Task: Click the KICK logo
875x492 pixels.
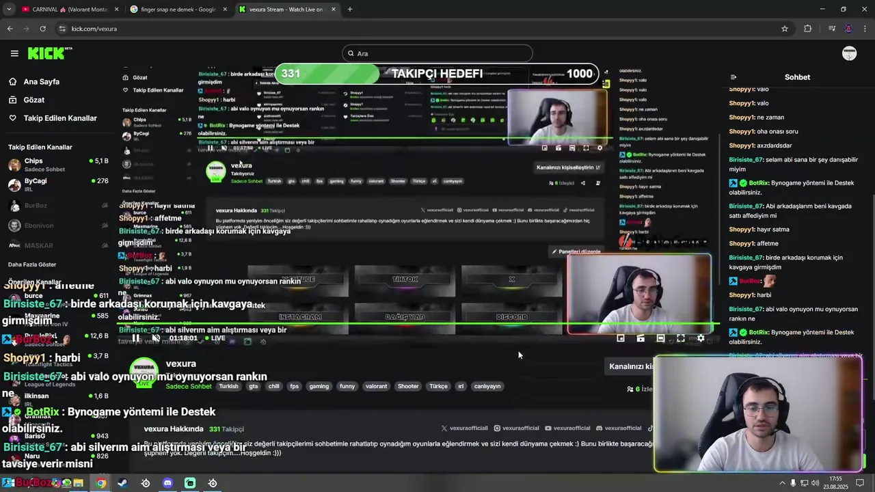Action: coord(50,53)
